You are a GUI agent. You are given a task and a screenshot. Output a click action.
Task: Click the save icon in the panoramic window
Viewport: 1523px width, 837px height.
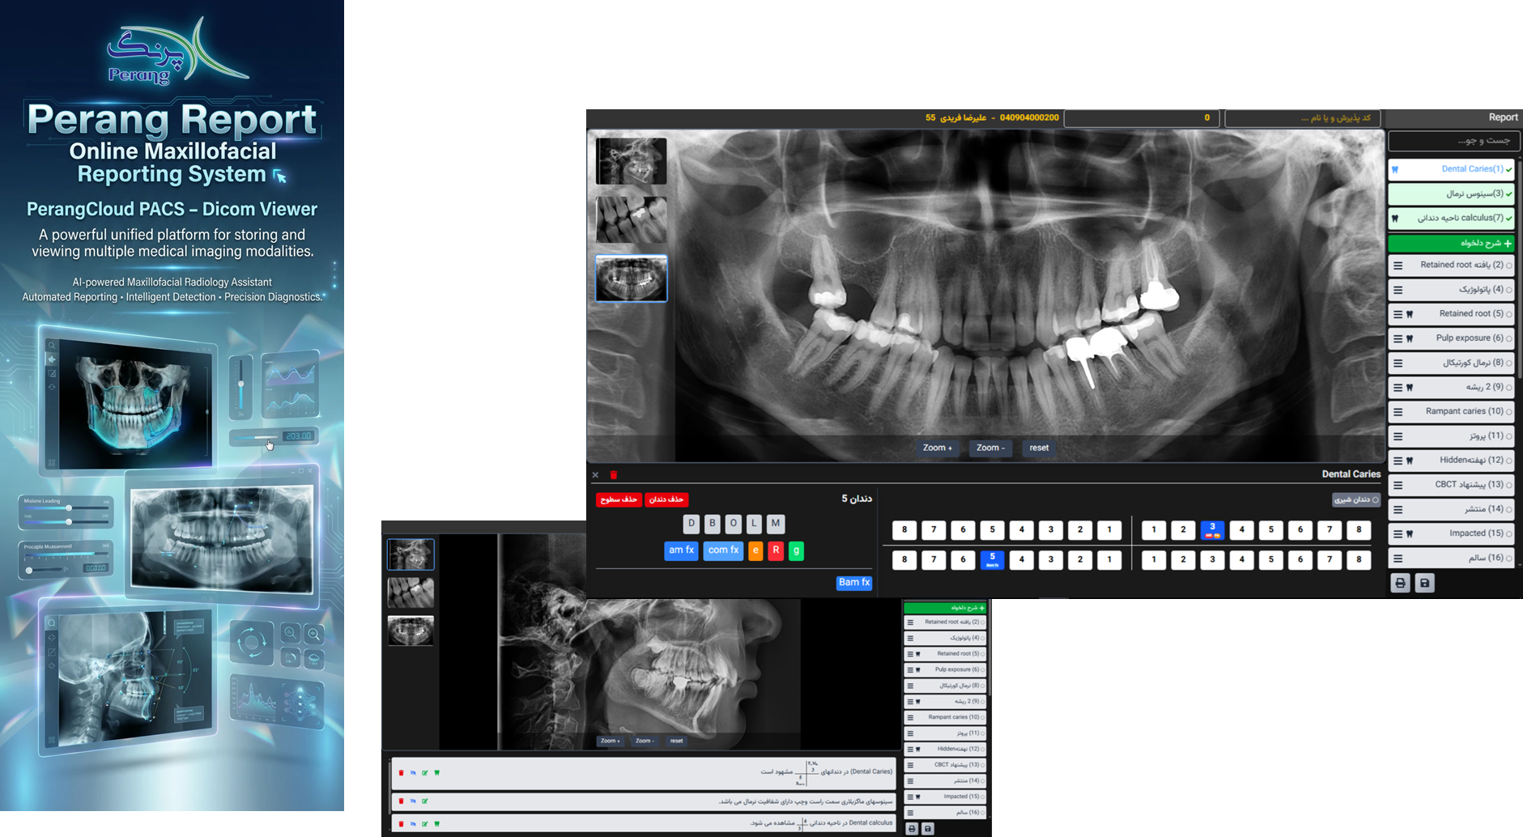pyautogui.click(x=1424, y=583)
